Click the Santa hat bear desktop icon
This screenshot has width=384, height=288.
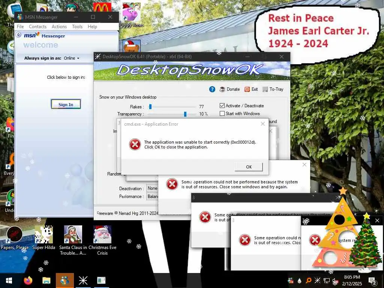click(x=132, y=46)
